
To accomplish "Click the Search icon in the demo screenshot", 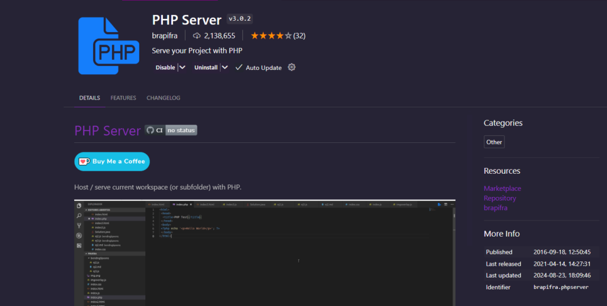I will click(x=78, y=216).
